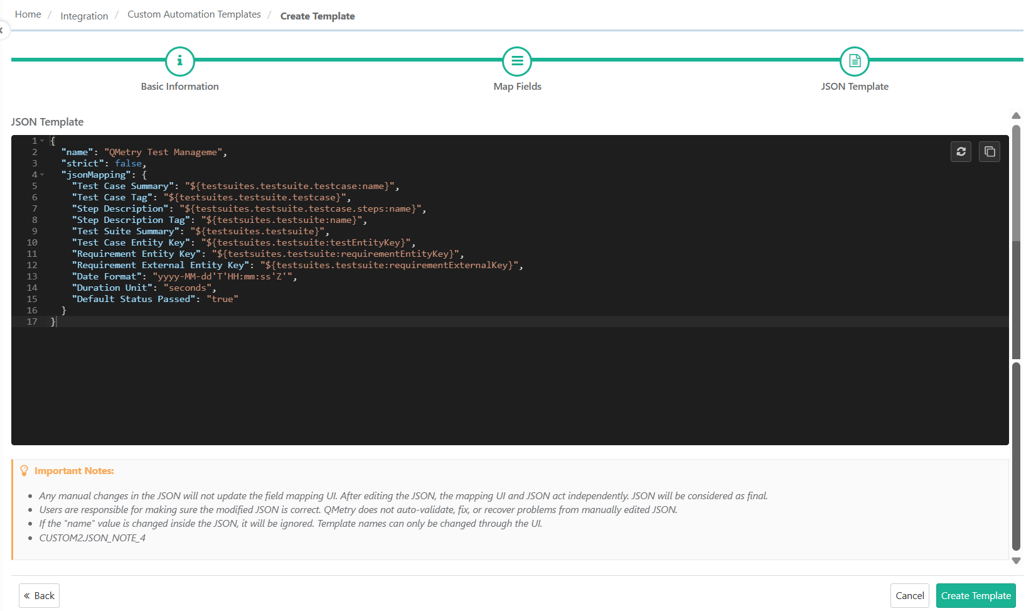1031x611 pixels.
Task: Select the JSON Template step label
Action: 855,87
